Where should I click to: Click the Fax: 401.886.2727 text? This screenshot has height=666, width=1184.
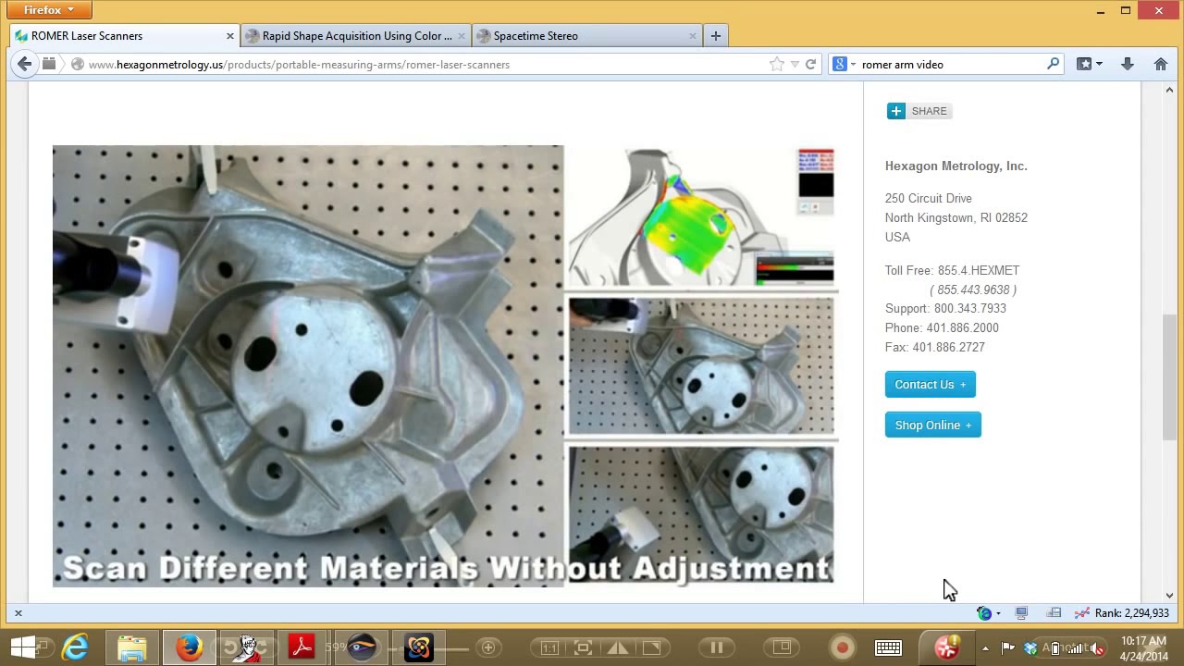point(934,347)
